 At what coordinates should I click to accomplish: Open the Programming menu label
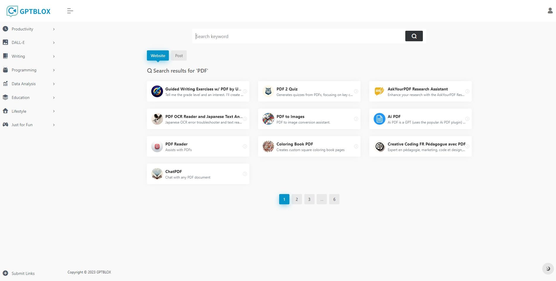point(24,70)
